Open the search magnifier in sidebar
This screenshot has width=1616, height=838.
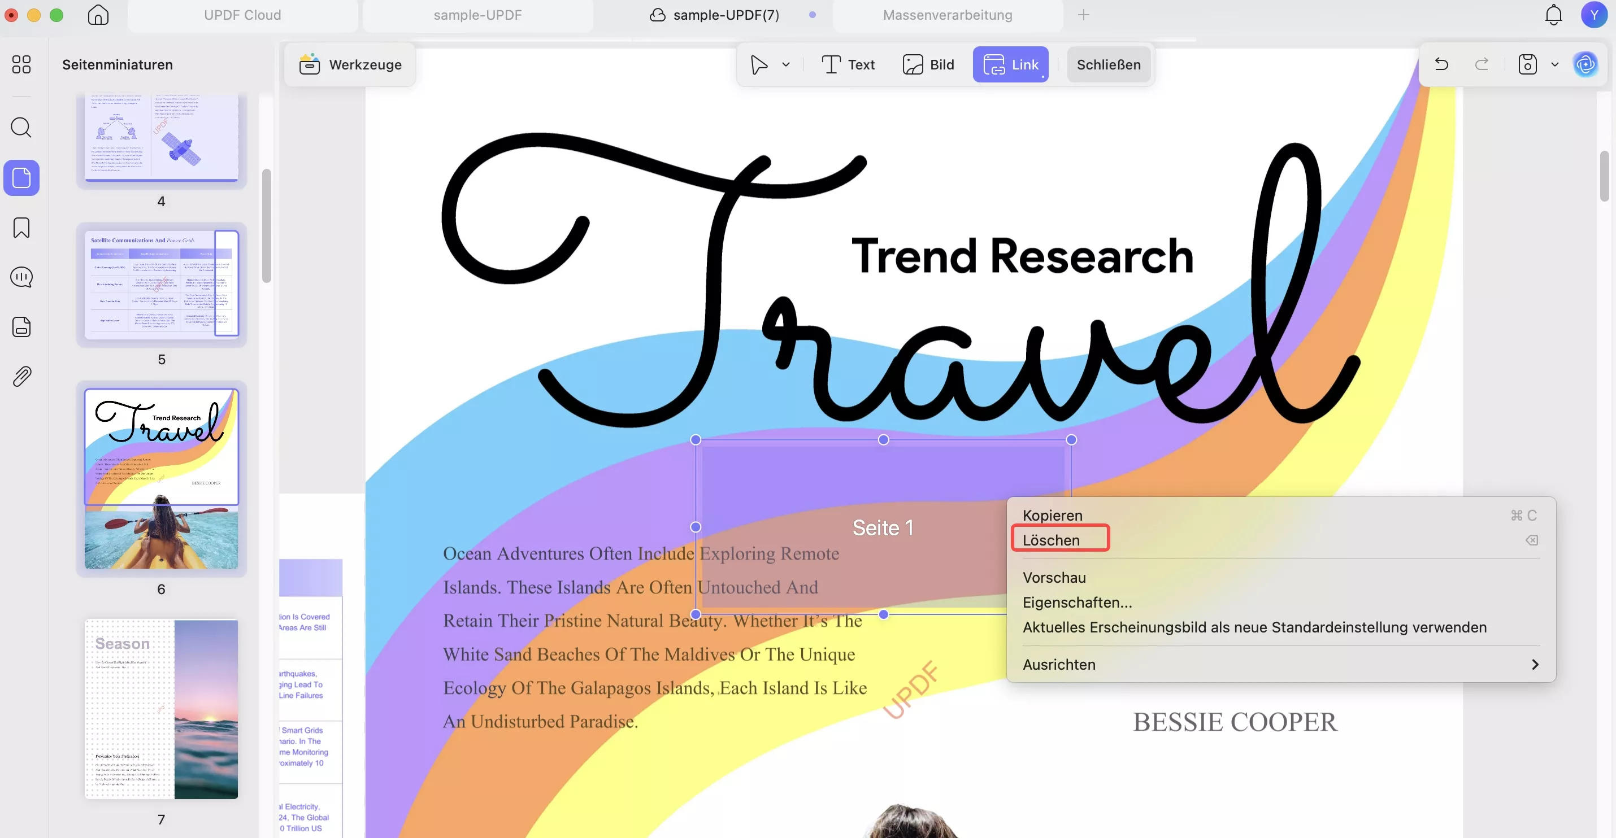tap(21, 127)
